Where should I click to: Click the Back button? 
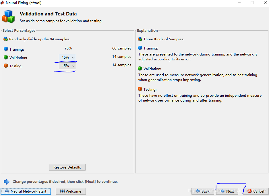203,191
